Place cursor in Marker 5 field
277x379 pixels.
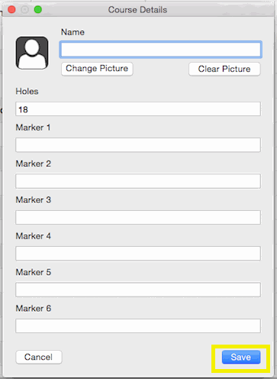tap(138, 290)
